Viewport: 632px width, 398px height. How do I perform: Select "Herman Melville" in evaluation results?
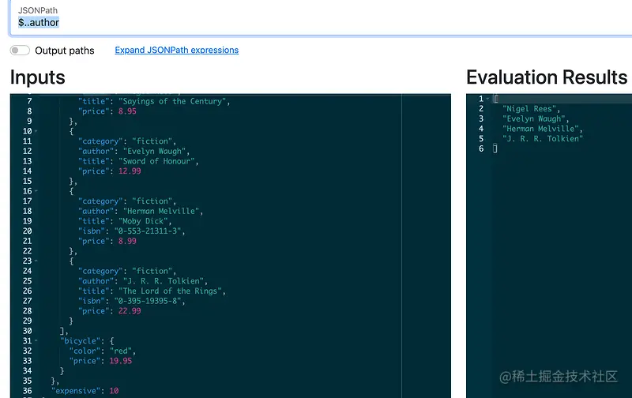pos(540,129)
